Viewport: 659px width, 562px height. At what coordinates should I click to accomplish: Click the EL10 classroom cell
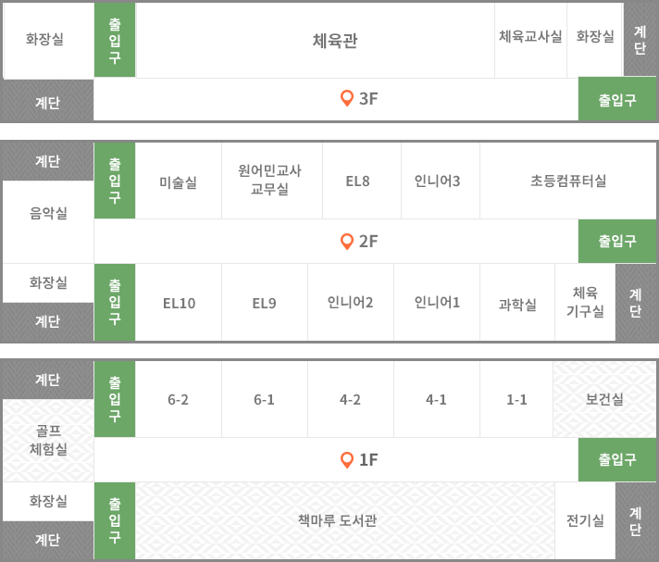coord(179,303)
